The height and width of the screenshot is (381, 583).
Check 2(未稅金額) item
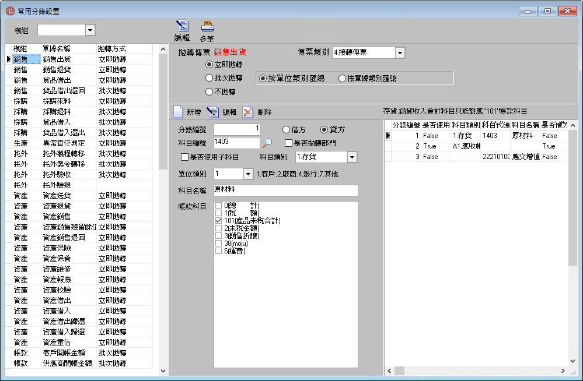(219, 228)
